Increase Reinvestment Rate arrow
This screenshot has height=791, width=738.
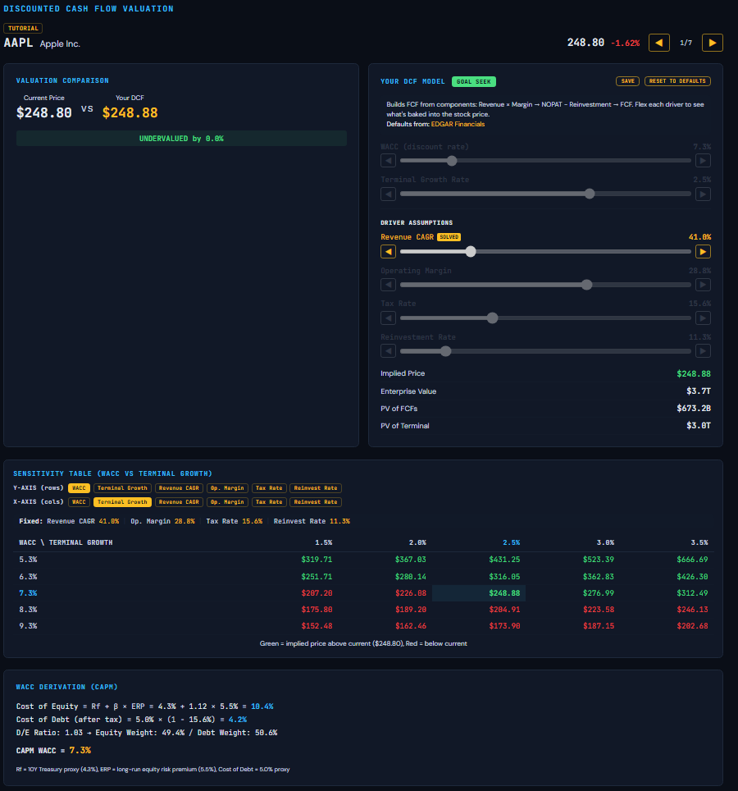[x=703, y=350]
